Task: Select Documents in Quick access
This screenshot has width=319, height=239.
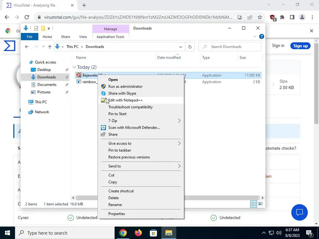Action: [x=47, y=85]
